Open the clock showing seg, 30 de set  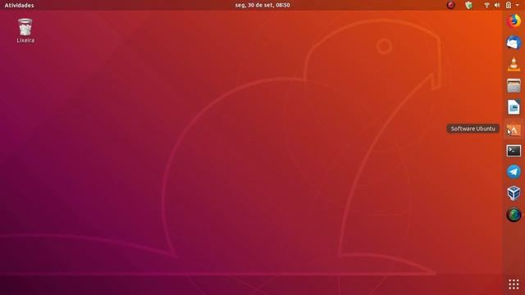click(x=262, y=5)
